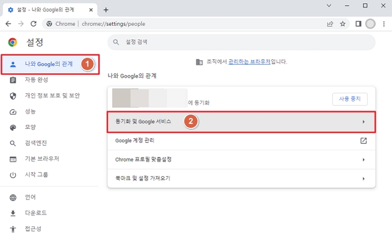This screenshot has height=238, width=392.
Task: Click the browser window icon for 기본 브라우저
Action: pos(13,159)
